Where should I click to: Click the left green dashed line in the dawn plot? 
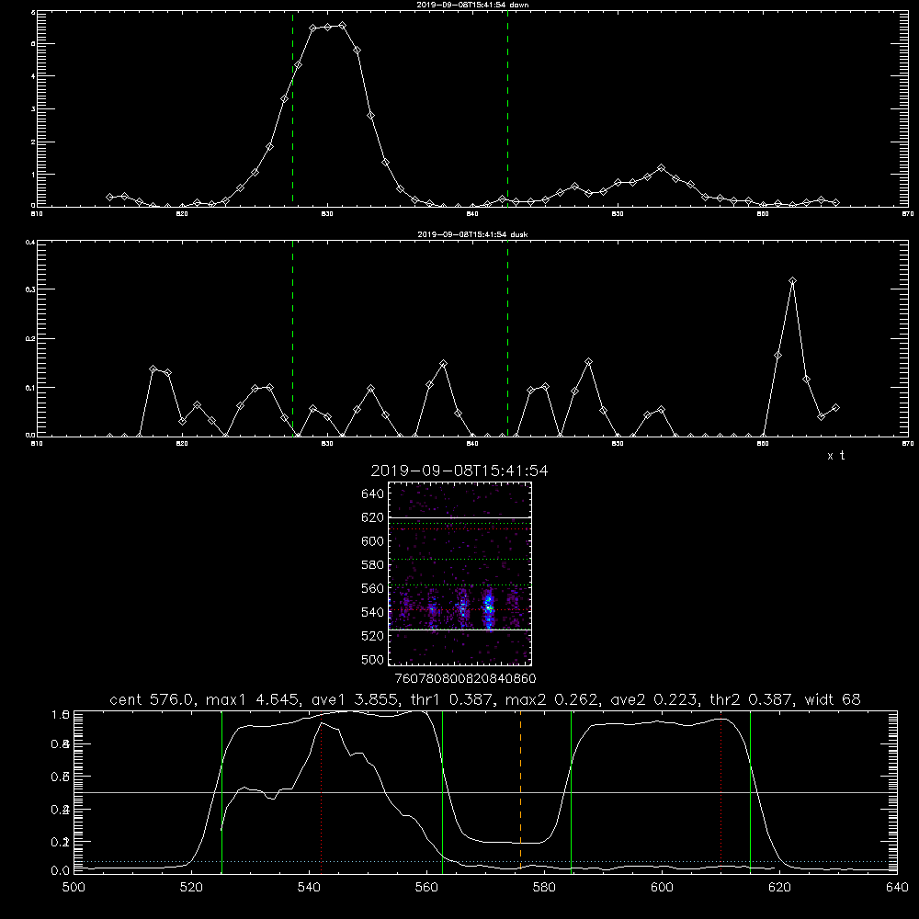click(292, 108)
